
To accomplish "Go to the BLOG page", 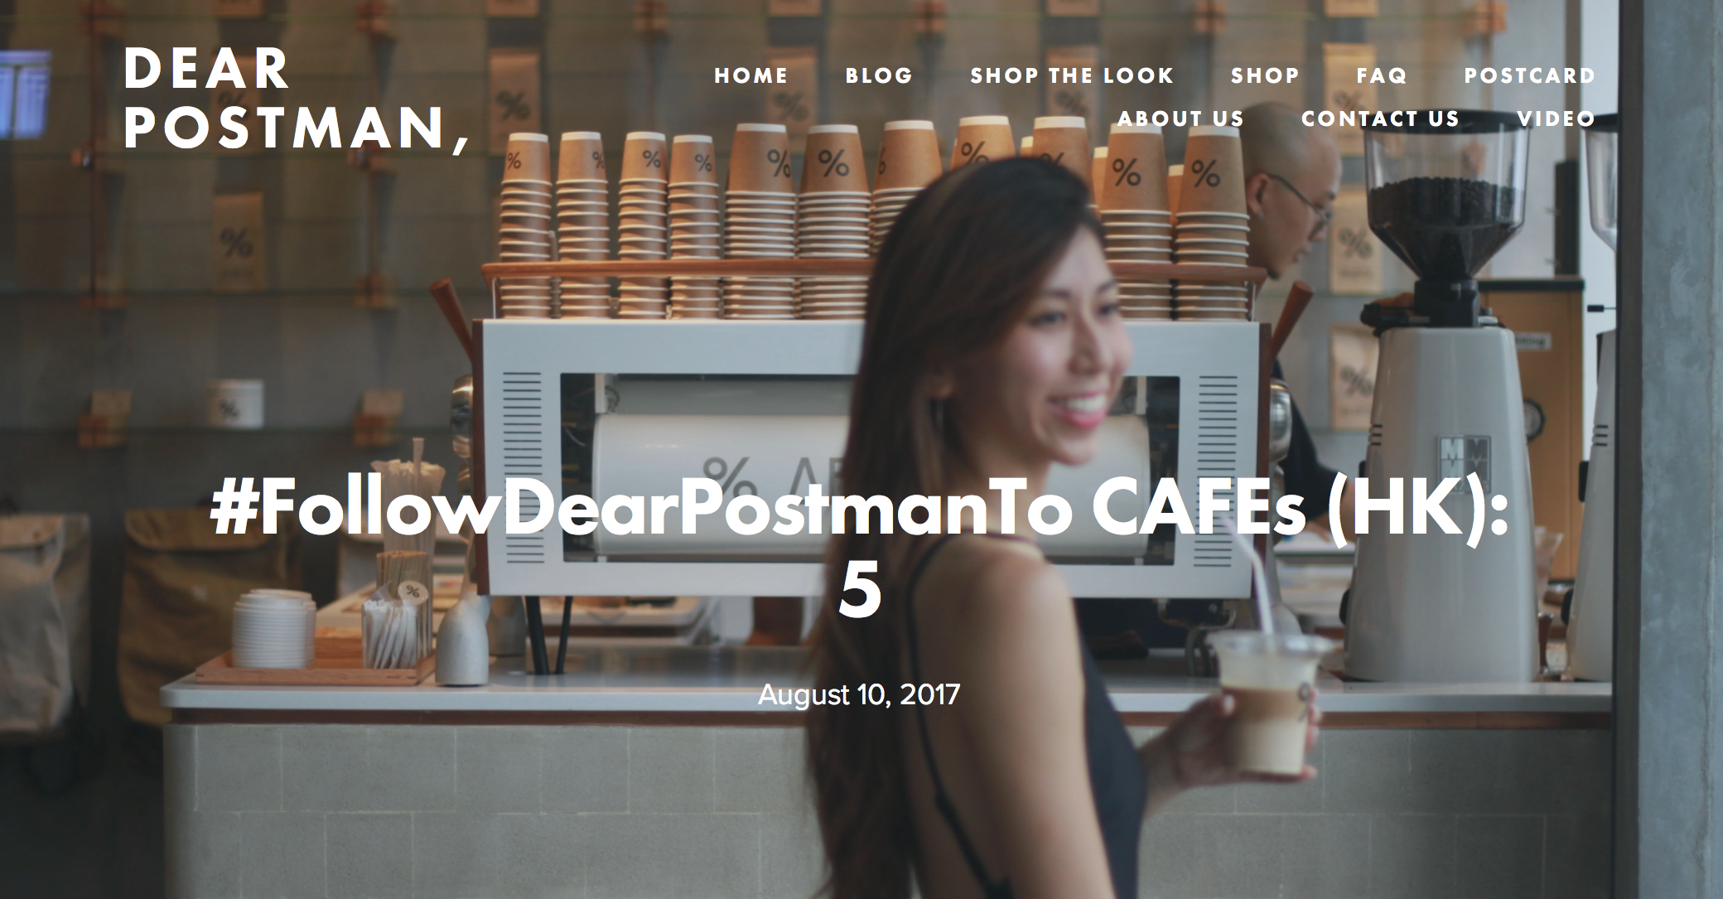I will pyautogui.click(x=879, y=75).
